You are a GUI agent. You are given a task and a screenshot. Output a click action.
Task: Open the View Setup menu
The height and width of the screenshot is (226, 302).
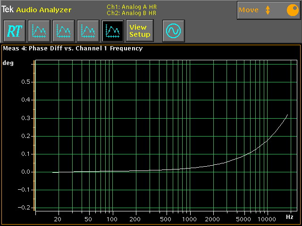(140, 31)
